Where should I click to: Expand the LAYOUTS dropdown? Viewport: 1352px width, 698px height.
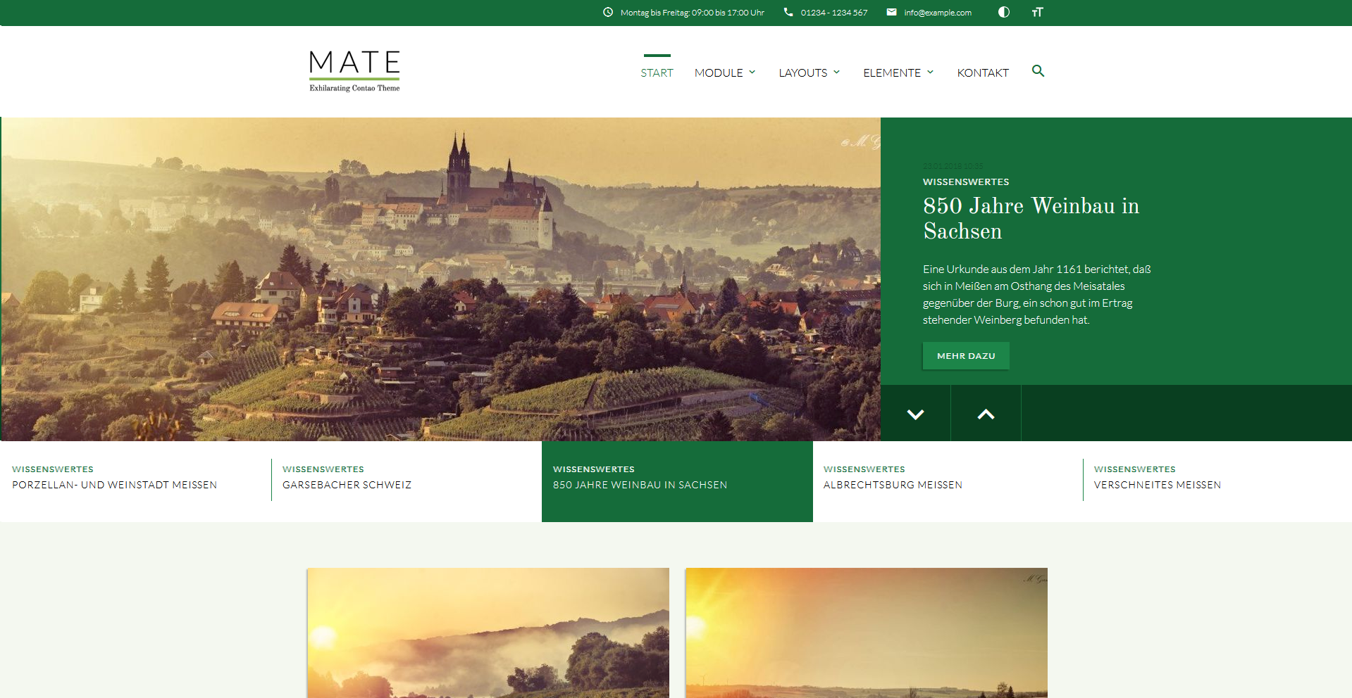coord(808,72)
